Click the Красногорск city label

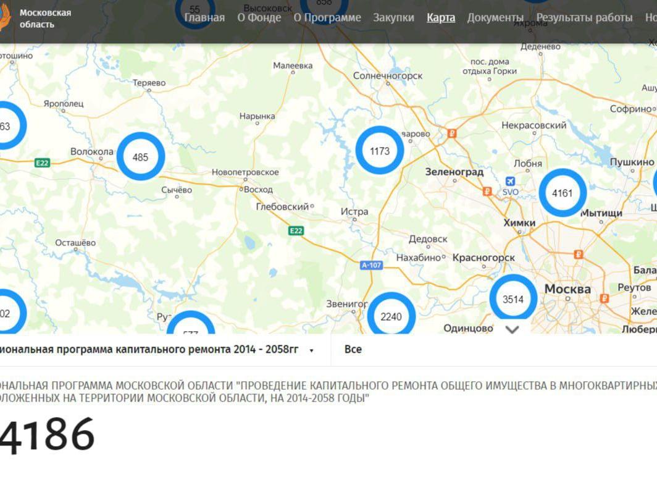click(483, 258)
